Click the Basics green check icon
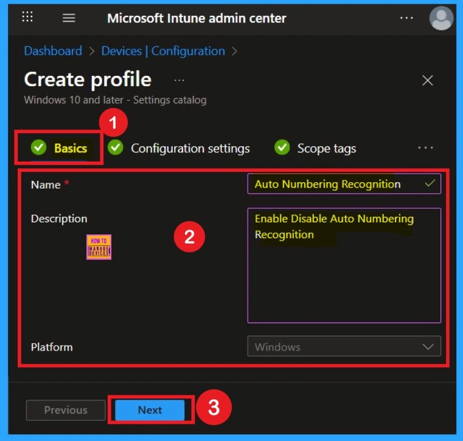 [39, 147]
